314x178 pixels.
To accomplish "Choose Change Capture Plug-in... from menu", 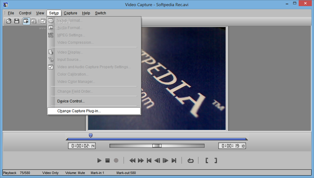I will 94,111.
